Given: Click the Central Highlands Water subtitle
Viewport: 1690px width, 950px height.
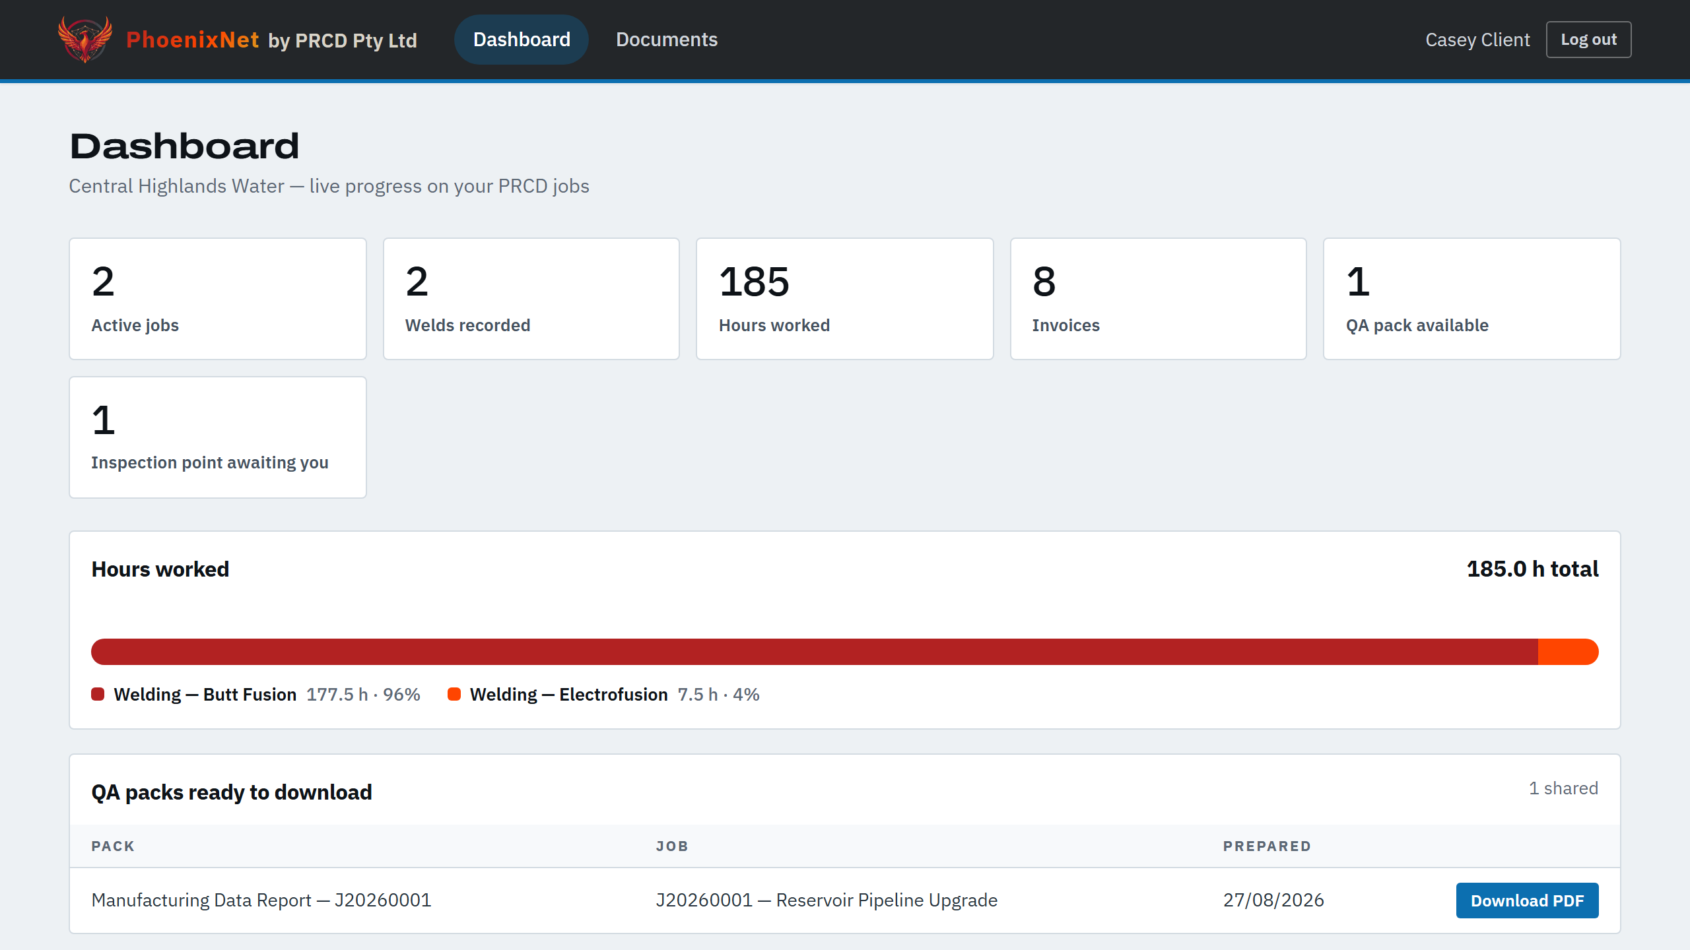Looking at the screenshot, I should (329, 186).
